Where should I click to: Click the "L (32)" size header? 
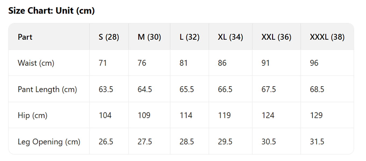189,37
